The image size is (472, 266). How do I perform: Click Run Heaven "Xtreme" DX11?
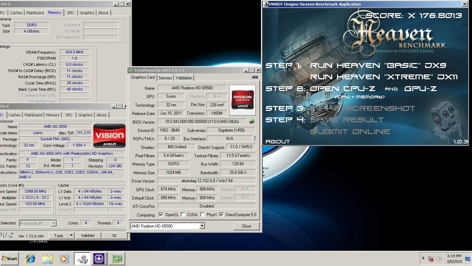384,77
